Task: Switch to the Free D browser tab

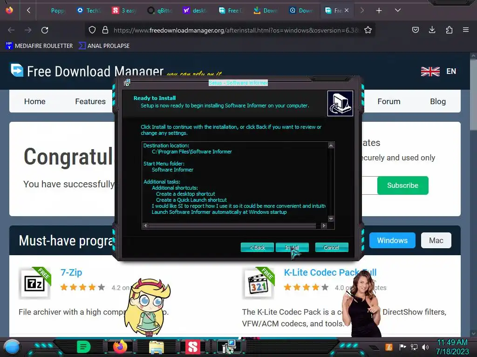Action: [x=230, y=11]
